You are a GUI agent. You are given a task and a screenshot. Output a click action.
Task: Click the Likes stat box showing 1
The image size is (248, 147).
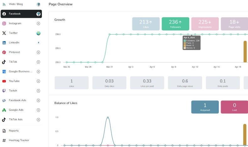[x=71, y=83]
